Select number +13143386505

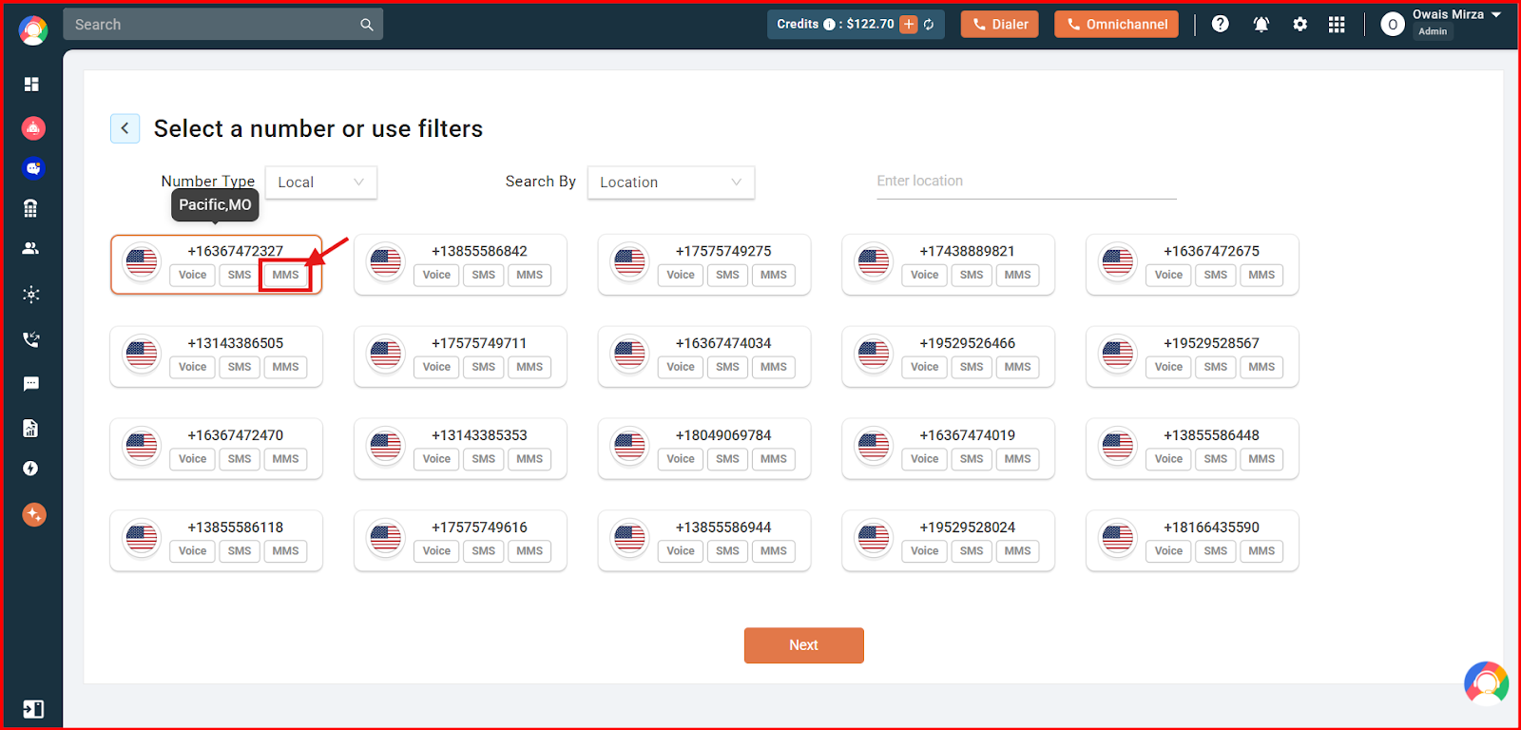pyautogui.click(x=217, y=356)
